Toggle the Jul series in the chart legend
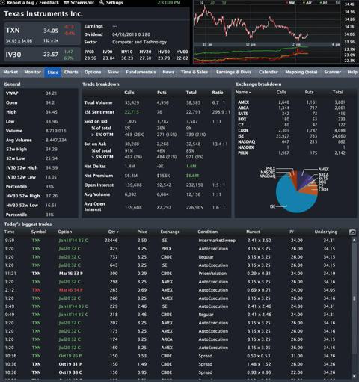The width and height of the screenshot is (359, 382). click(324, 3)
